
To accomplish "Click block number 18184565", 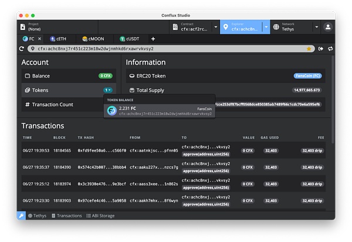I will click(62, 150).
